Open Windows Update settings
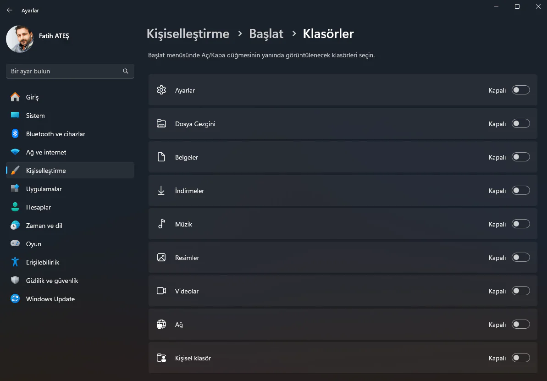 [50, 299]
